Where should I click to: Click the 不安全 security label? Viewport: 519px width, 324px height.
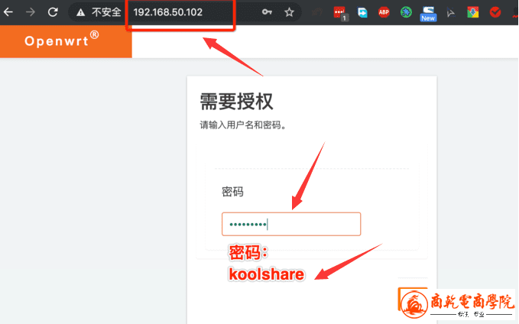(106, 12)
